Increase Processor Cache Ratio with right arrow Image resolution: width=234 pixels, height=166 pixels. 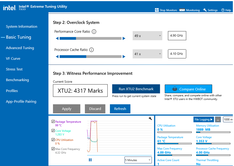coord(124,57)
